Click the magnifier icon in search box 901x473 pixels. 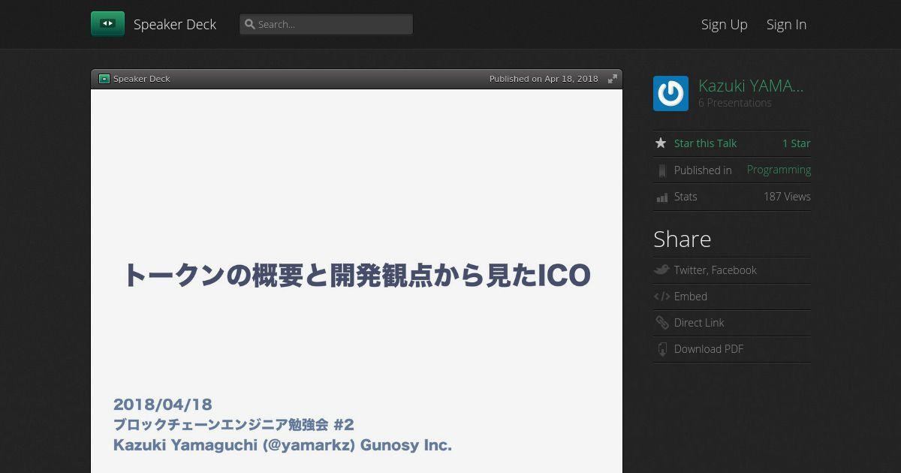(x=249, y=24)
